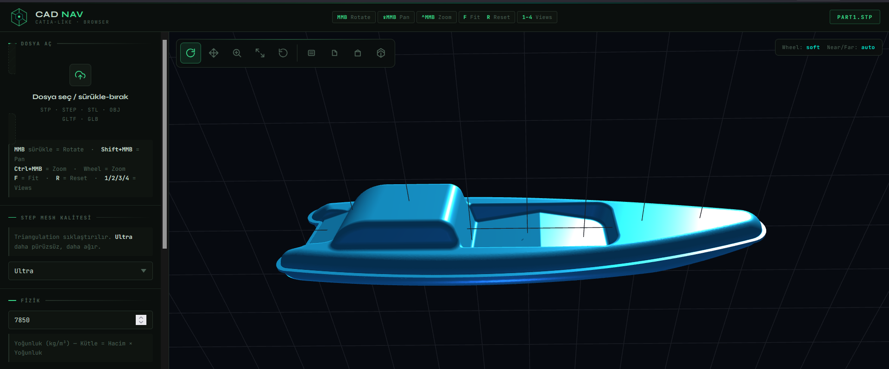Viewport: 889px width, 369px height.
Task: Click the open-box view icon in toolbar
Action: [358, 53]
